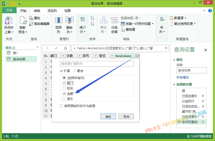Screen dimensions: 215x141
Task: Toggle the (选择所有列) checkbox
Action: tap(64, 78)
